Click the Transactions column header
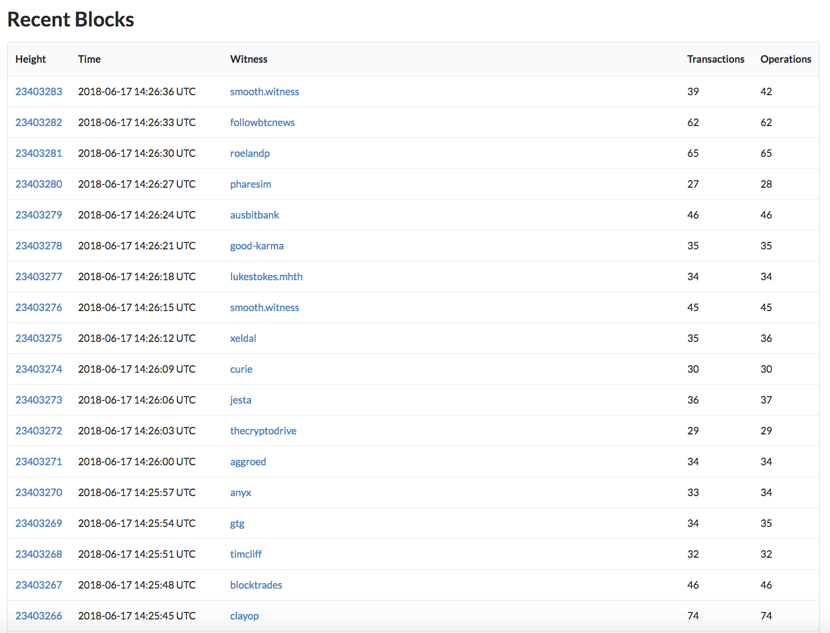830x633 pixels. (x=716, y=59)
